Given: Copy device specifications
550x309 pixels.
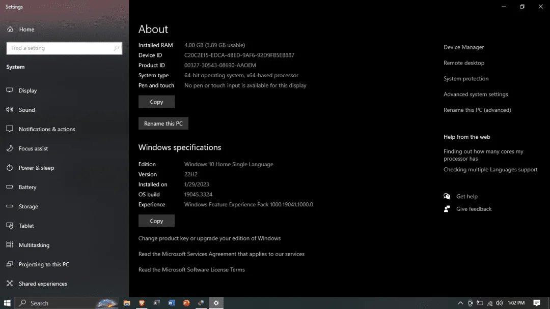Looking at the screenshot, I should pos(156,102).
